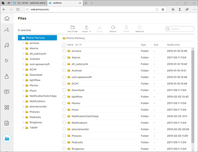Open the Apps sidebar icon
The image size is (198, 152).
click(x=7, y=107)
